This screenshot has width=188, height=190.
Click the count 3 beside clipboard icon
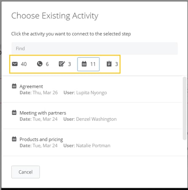(116, 64)
